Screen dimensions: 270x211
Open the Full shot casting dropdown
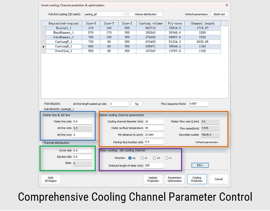pyautogui.click(x=105, y=14)
